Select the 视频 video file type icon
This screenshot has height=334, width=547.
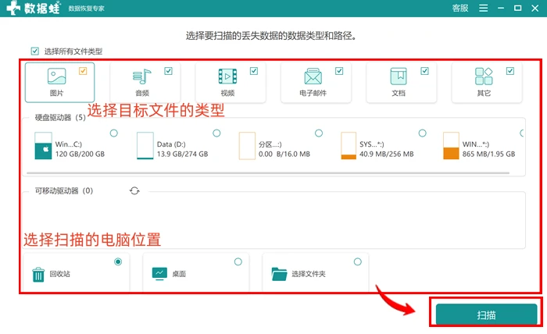pyautogui.click(x=227, y=76)
